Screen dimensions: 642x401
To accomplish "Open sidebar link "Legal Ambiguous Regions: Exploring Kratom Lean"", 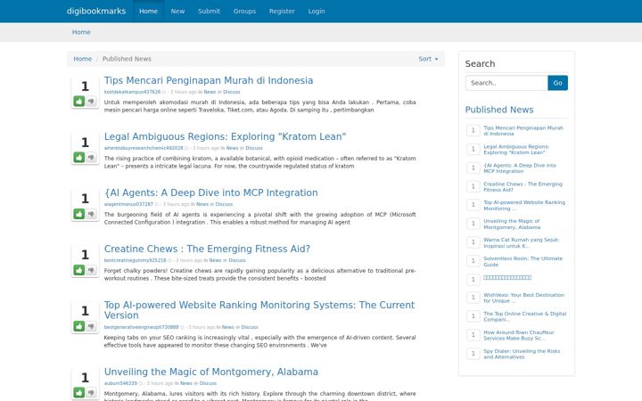I will coord(516,150).
